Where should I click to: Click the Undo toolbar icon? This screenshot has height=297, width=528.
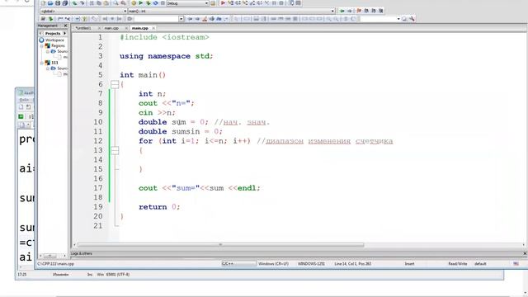(74, 3)
